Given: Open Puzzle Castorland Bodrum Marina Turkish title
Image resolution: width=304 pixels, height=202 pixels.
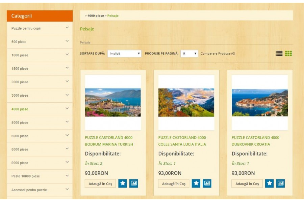Looking at the screenshot, I should [109, 141].
